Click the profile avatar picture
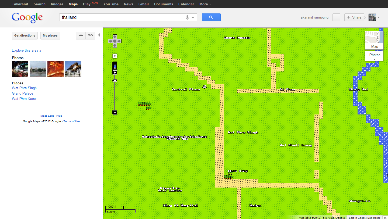 click(372, 17)
